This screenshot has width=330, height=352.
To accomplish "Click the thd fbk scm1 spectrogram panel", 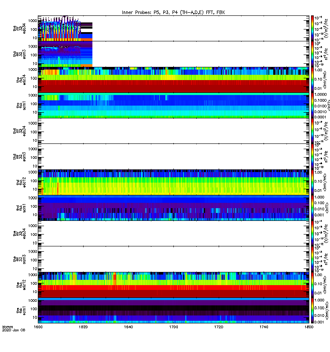I will (173, 208).
